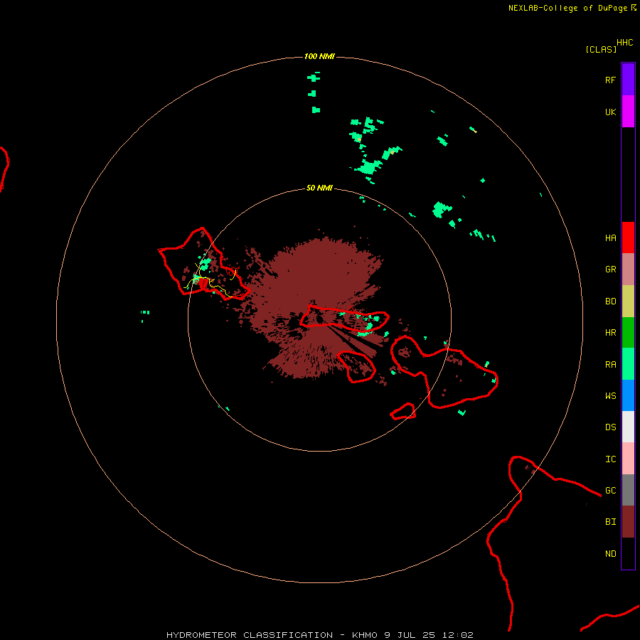
Task: Click the HA red legend swatch
Action: [628, 238]
